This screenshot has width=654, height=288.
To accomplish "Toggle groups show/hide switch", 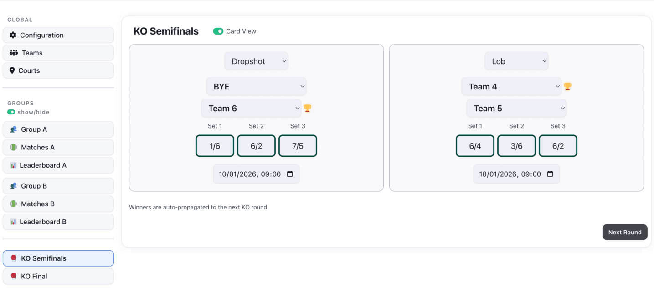I will point(11,112).
